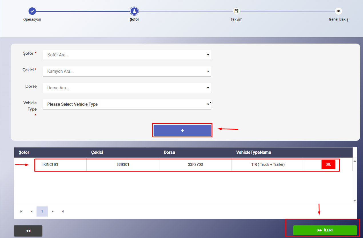This screenshot has height=238, width=363.
Task: Click the Şoför person step icon
Action: (134, 11)
